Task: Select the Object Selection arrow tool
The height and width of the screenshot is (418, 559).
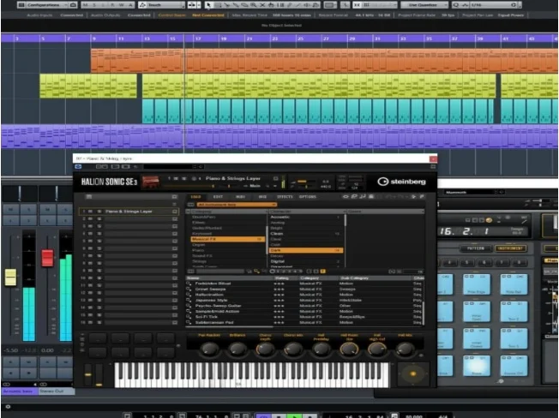Action: click(x=208, y=5)
